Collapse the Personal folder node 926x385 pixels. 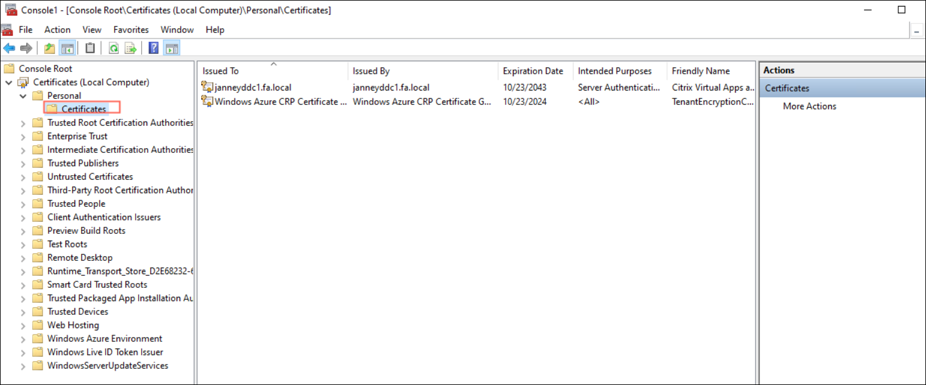tap(23, 96)
